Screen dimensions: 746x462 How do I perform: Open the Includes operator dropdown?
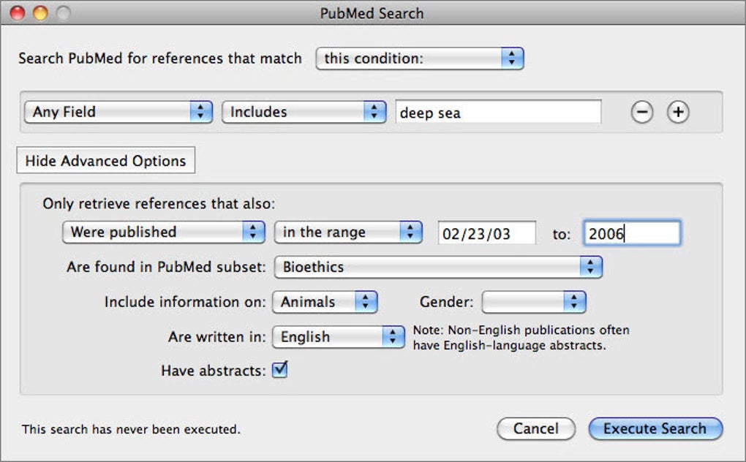click(x=304, y=112)
